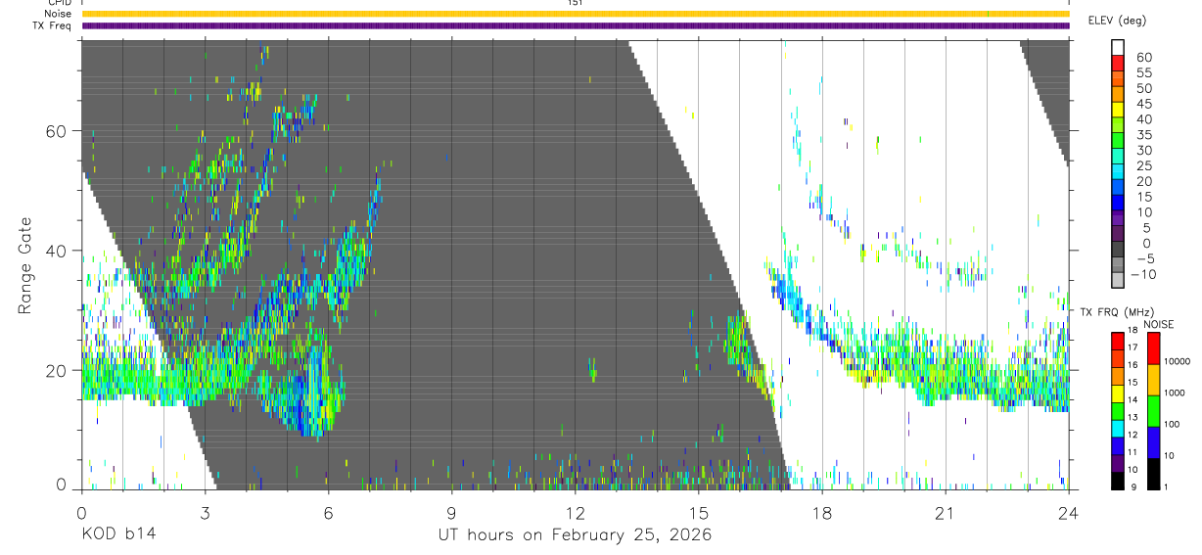Click the '18' hour tick on time axis

[822, 513]
